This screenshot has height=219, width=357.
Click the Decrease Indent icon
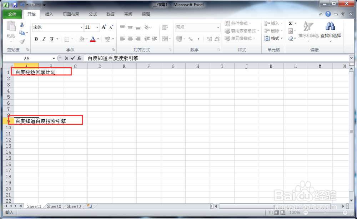coord(147,39)
